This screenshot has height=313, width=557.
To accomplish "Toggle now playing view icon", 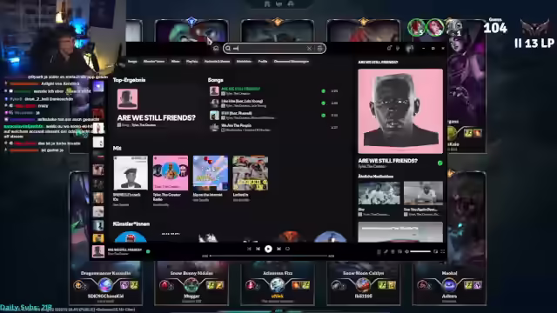I will (379, 251).
